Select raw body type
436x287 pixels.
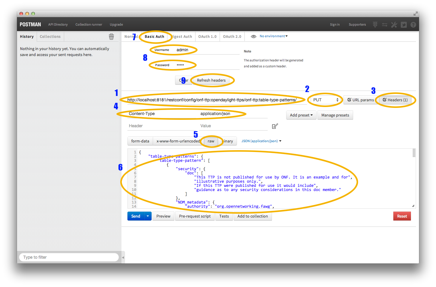[211, 141]
